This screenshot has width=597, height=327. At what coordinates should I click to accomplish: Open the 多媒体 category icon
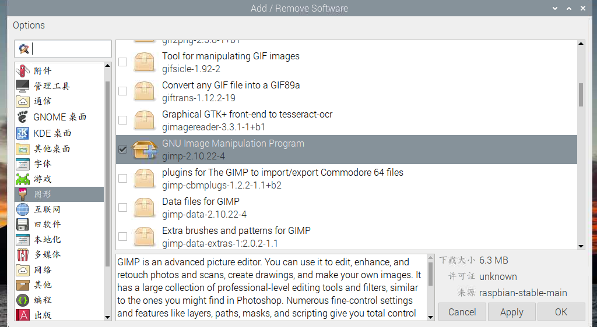[23, 255]
